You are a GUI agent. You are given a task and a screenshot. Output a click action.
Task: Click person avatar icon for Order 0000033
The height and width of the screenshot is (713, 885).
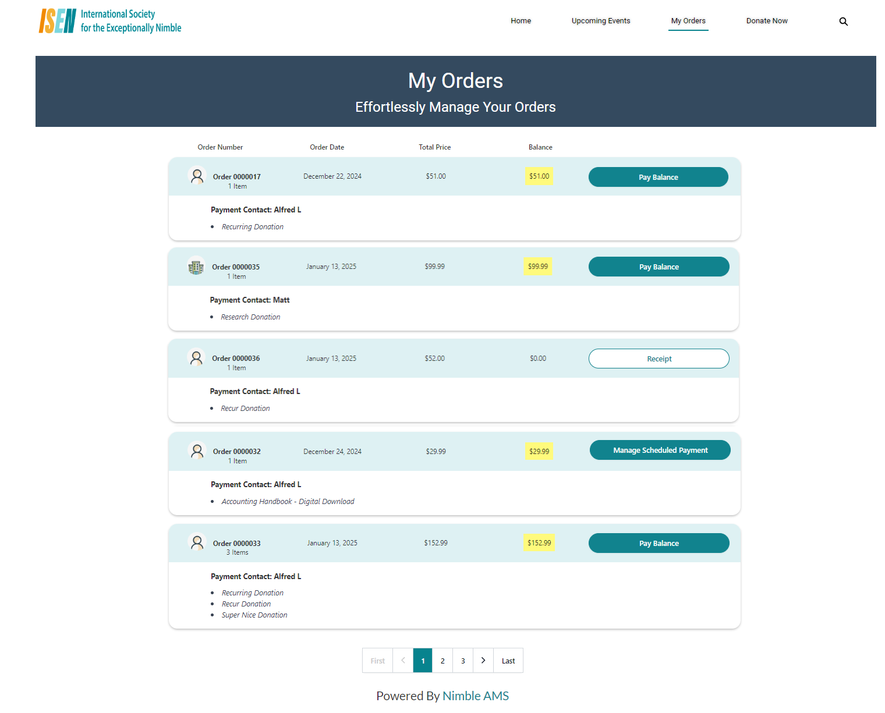(197, 542)
